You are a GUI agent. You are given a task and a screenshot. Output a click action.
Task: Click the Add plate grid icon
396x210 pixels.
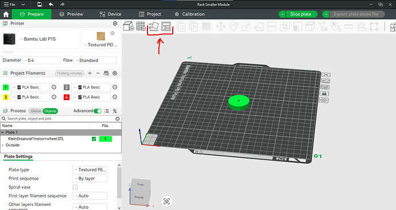(x=141, y=26)
